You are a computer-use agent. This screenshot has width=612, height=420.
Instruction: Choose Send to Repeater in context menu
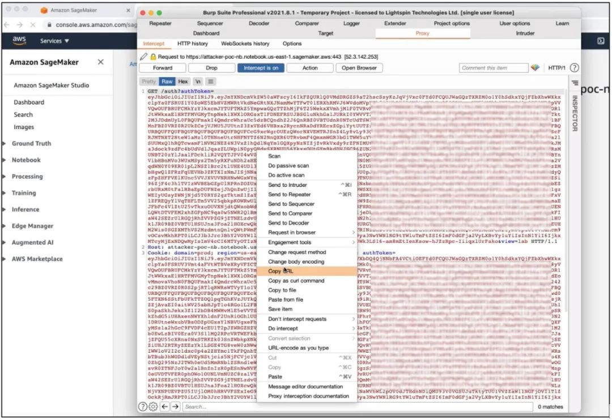coord(307,194)
